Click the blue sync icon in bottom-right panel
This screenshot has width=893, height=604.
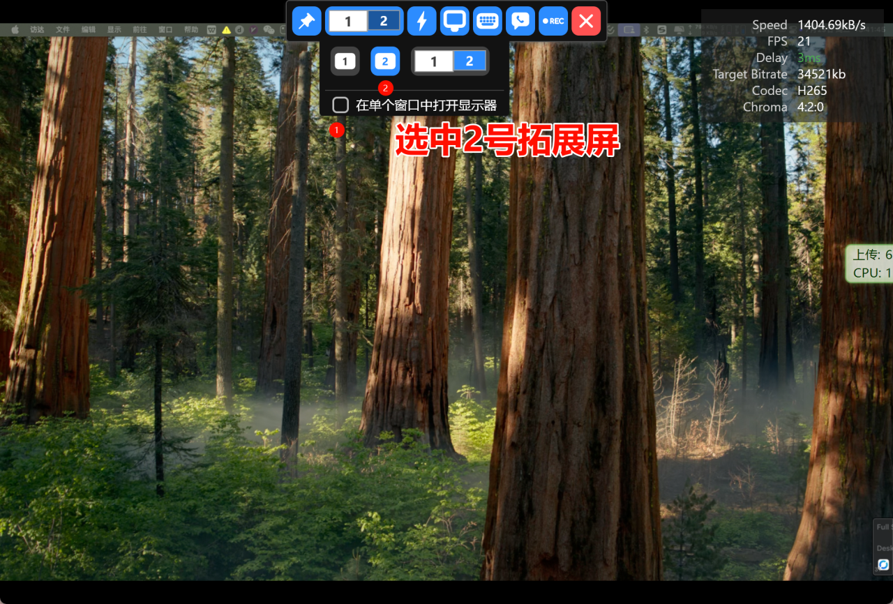click(884, 564)
